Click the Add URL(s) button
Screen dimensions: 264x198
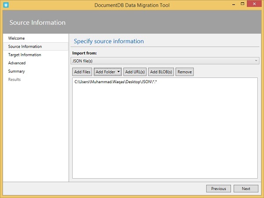tap(135, 72)
